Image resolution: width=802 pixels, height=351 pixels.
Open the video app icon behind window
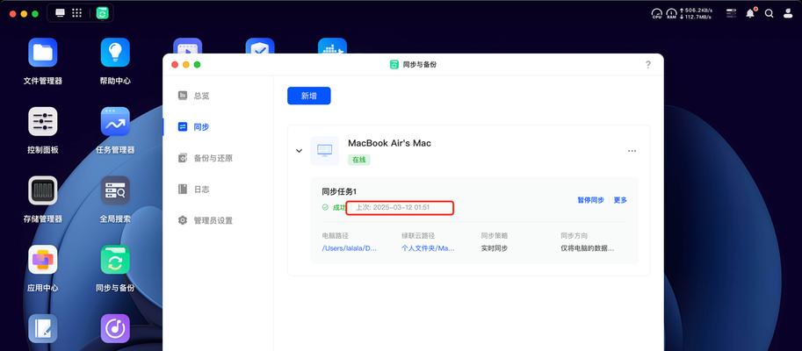(187, 46)
